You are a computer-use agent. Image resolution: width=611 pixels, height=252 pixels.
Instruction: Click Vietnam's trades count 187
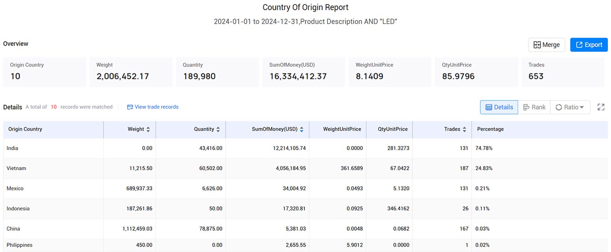[x=464, y=168]
